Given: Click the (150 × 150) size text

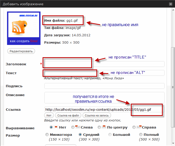Looking at the screenshot, I should pos(59,139).
